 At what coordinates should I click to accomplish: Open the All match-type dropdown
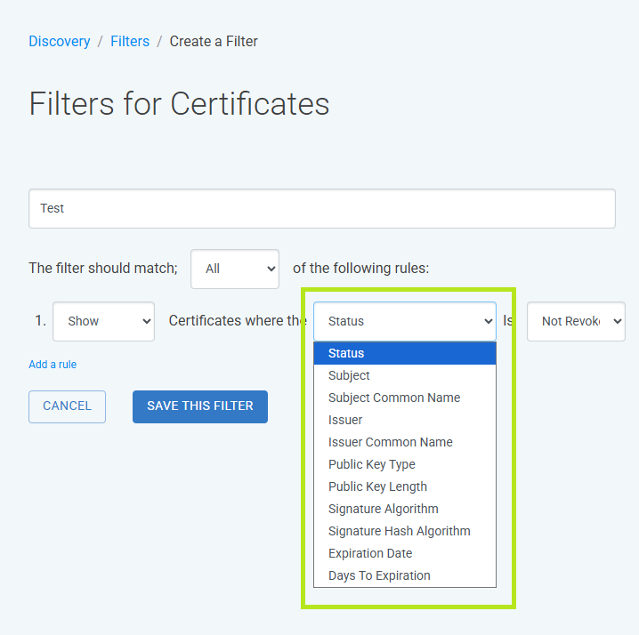(235, 269)
